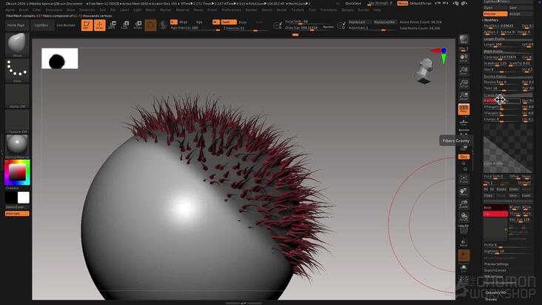The width and height of the screenshot is (542, 305).
Task: Select the Draw mode icon
Action: tap(99, 25)
